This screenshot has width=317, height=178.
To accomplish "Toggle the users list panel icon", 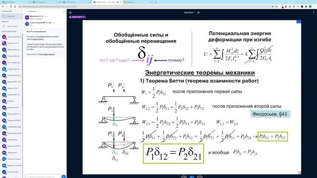I will [70, 12].
